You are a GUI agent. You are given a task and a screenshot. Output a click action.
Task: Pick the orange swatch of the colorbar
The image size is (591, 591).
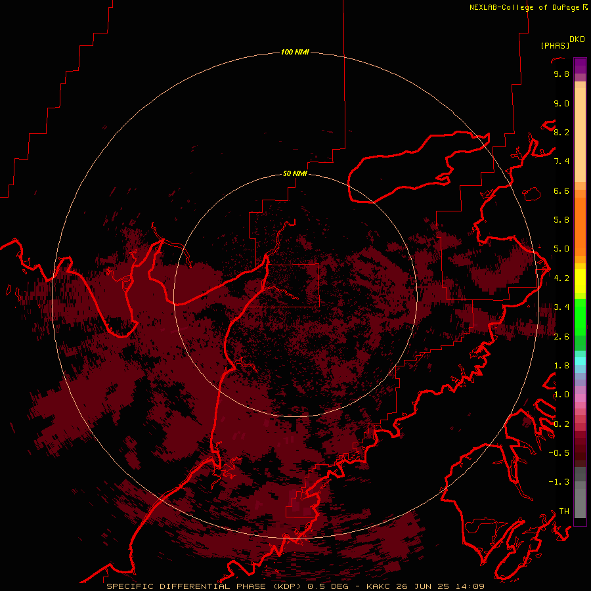pos(580,226)
